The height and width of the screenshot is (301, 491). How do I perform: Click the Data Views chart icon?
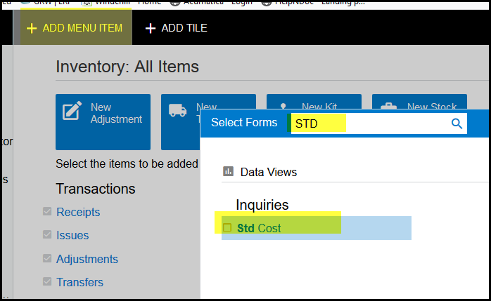pyautogui.click(x=228, y=171)
